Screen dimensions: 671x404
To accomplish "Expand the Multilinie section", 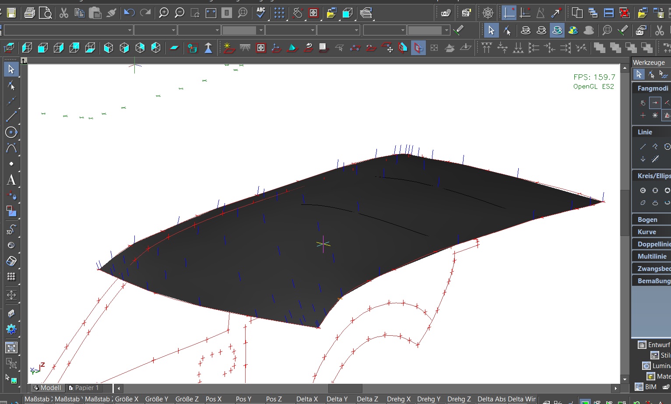I will [x=652, y=256].
